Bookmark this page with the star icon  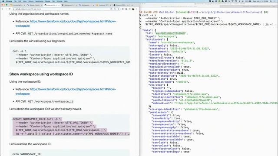point(119,9)
